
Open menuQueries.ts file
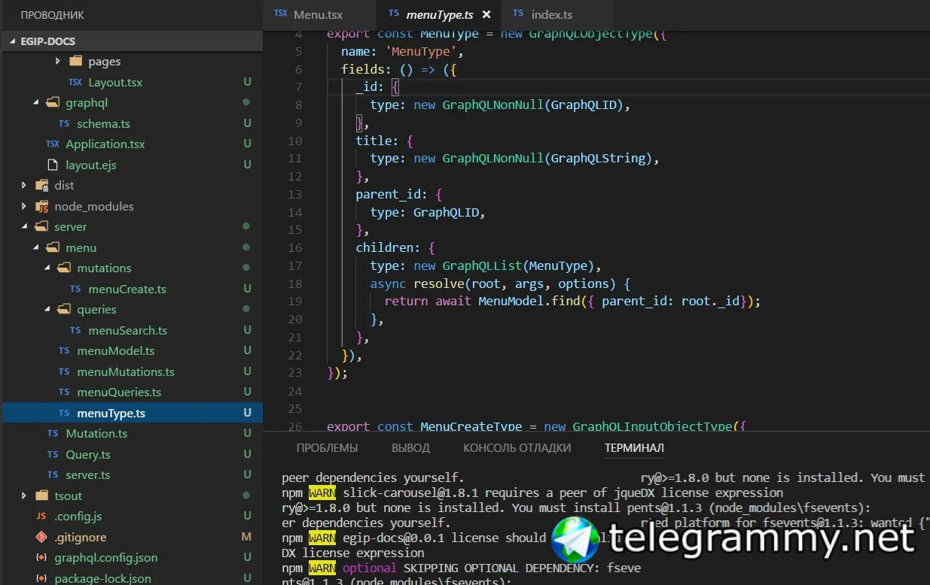coord(119,392)
